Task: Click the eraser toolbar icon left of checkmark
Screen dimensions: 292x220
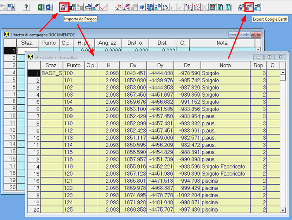Action: [96, 7]
